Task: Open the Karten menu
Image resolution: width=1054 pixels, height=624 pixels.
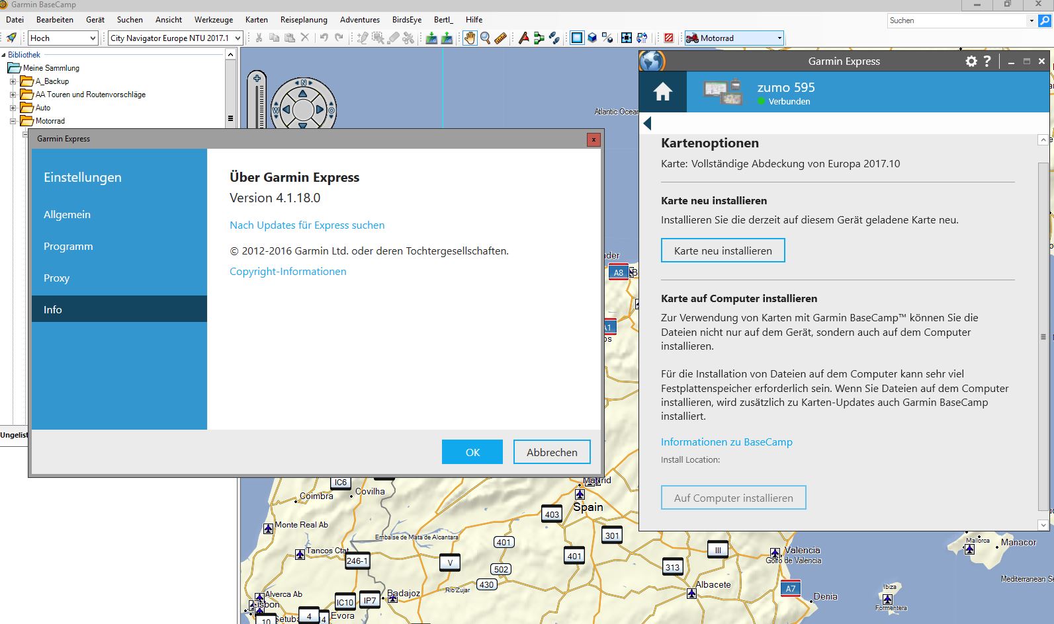Action: (257, 20)
